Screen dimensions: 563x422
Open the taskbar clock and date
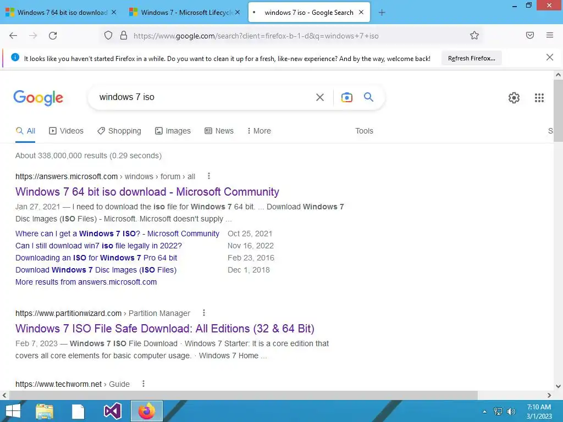click(539, 412)
